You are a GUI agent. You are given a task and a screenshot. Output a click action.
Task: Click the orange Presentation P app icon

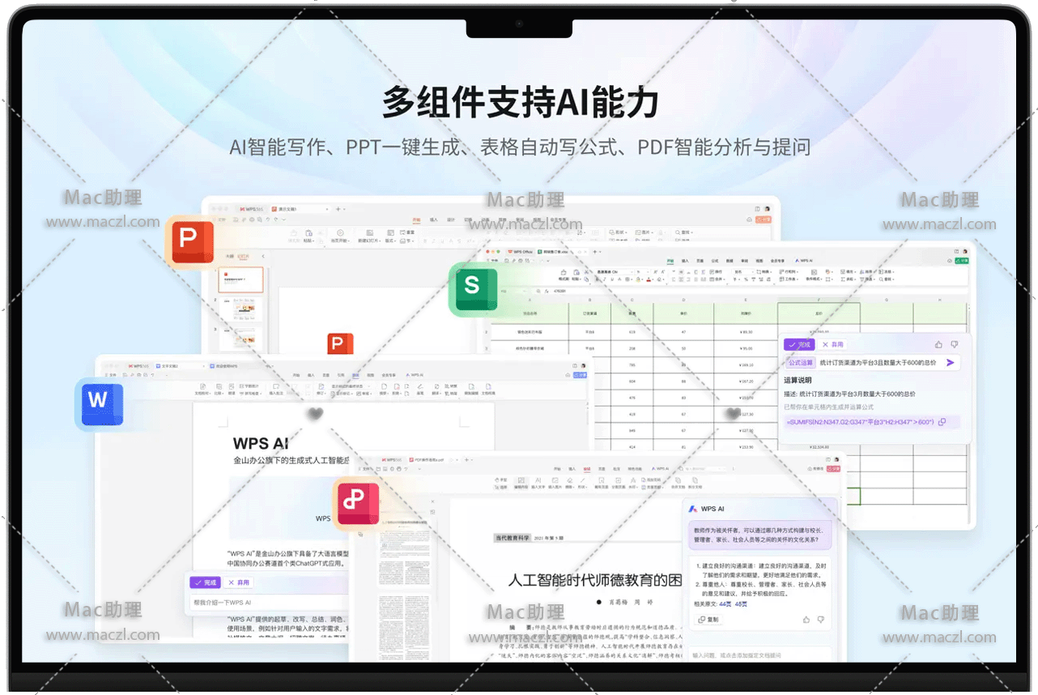192,241
